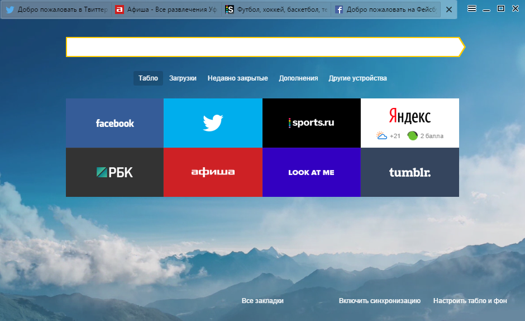This screenshot has width=525, height=321.
Task: Open the sports.ru tile
Action: pos(312,123)
